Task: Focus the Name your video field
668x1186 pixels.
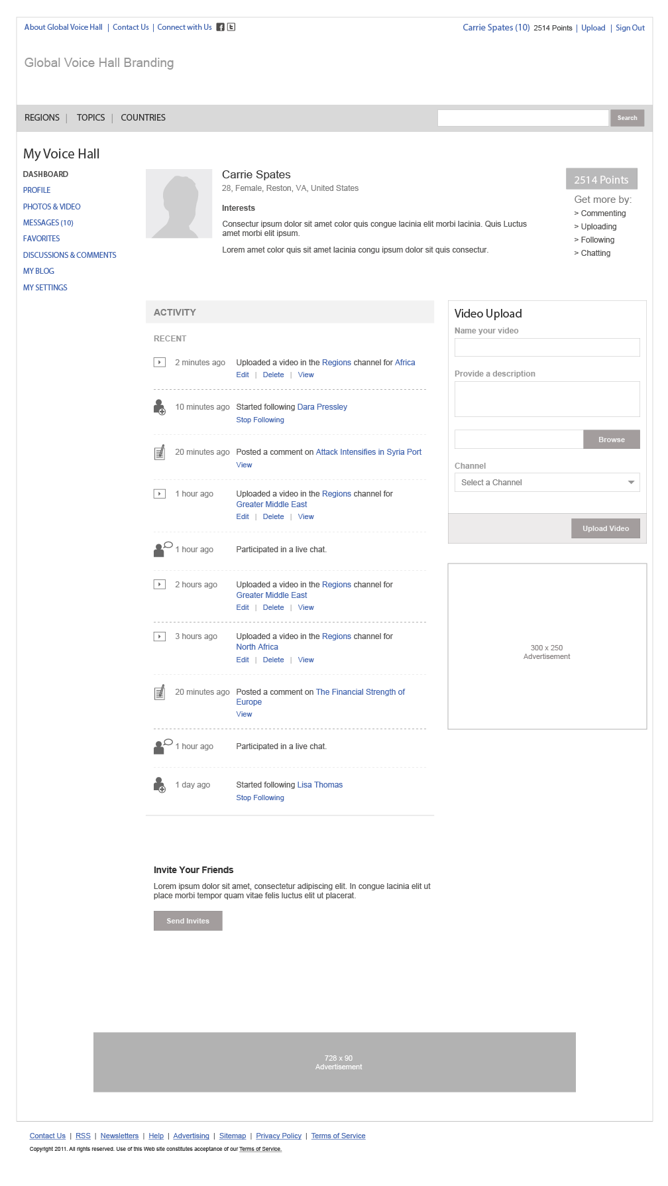Action: coord(547,347)
